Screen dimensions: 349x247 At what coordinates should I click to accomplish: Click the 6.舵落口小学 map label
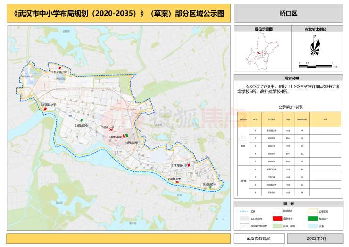click(48, 105)
